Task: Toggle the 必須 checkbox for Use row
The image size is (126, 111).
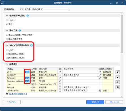Action: point(60,84)
